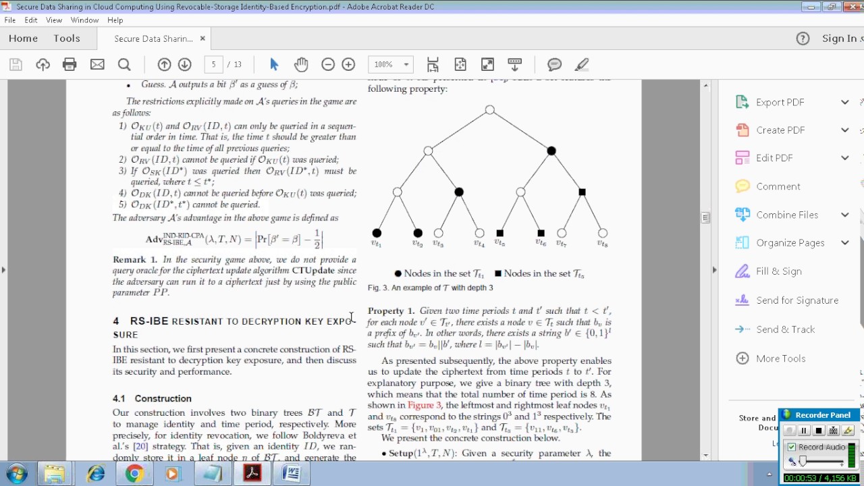Open the Export PDF tool
Screen dimensions: 864x486
point(780,102)
